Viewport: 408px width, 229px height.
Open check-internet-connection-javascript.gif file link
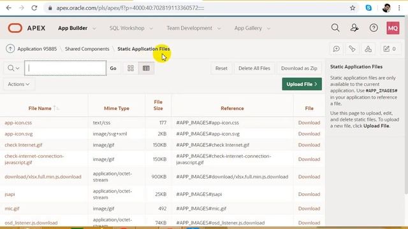click(34, 159)
